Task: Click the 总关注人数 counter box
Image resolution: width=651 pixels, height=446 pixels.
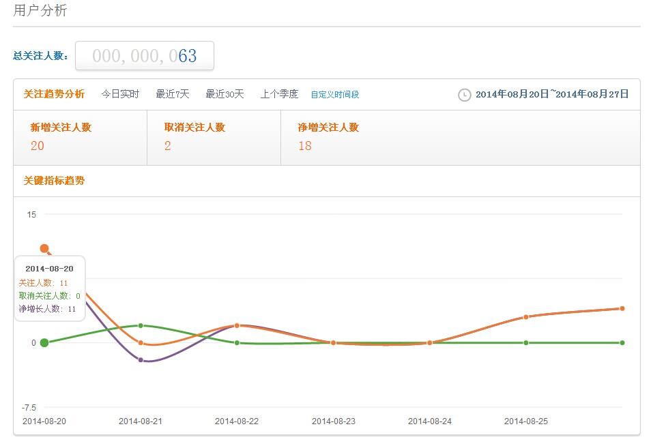Action: (x=145, y=56)
